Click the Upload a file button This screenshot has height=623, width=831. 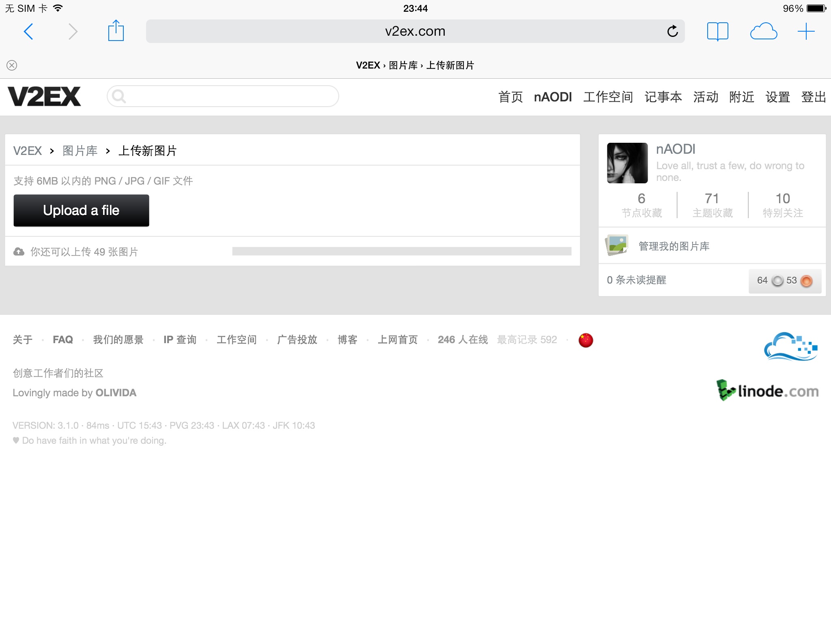click(81, 211)
